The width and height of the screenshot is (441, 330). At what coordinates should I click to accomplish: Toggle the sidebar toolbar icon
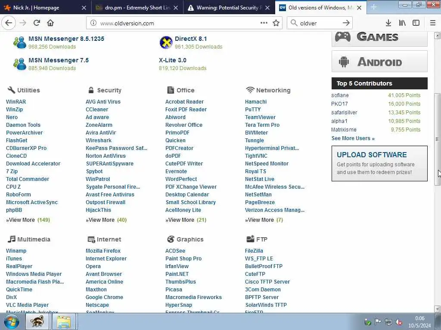416,23
